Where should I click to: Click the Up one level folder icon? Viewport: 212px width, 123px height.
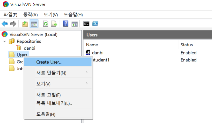click(x=25, y=24)
